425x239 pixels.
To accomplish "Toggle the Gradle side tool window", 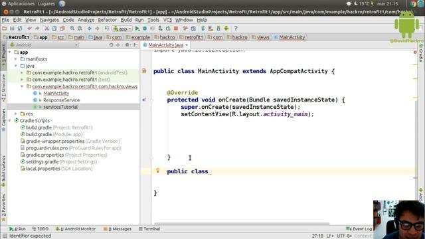I will point(421,53).
